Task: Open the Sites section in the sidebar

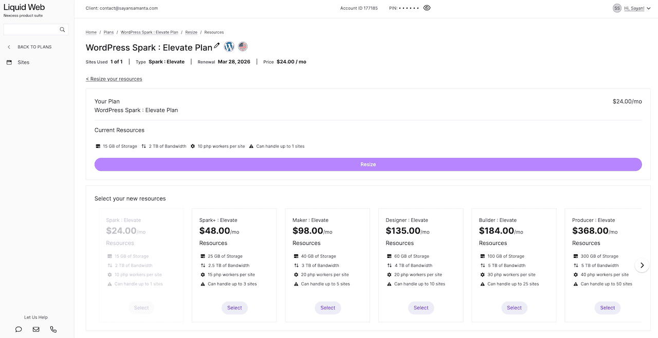Action: (23, 62)
